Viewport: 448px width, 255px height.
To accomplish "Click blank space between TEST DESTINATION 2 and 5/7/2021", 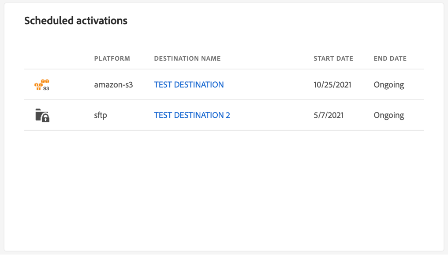I will coord(271,115).
